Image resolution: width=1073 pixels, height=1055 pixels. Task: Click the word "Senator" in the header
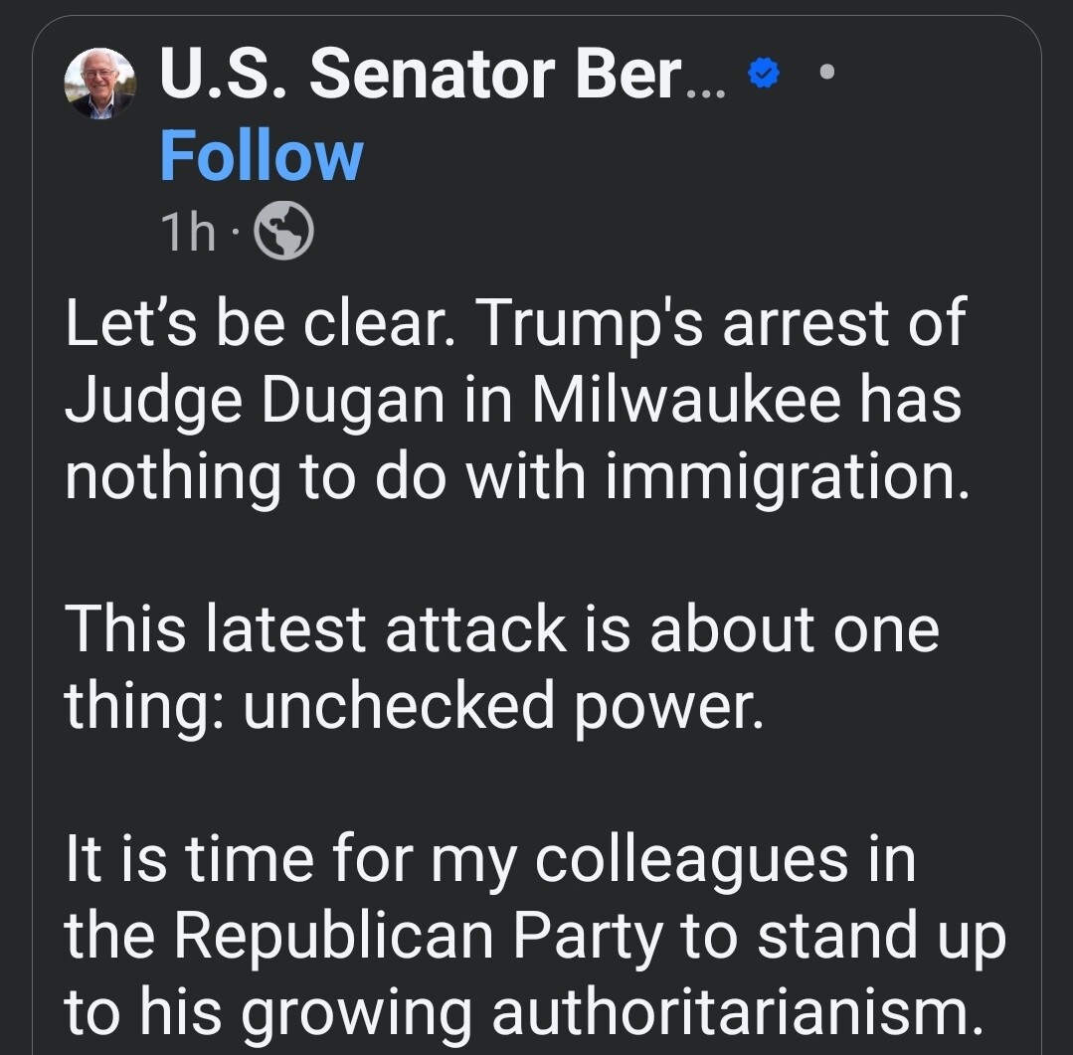click(x=432, y=74)
